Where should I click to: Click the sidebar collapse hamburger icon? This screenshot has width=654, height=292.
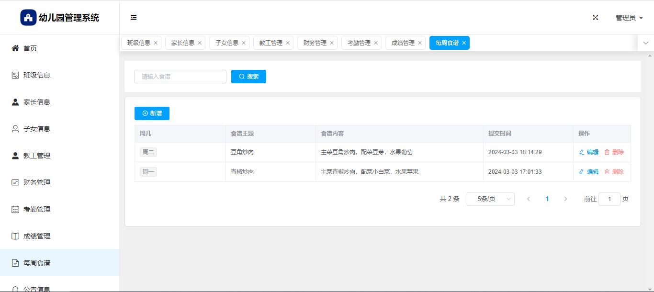click(x=134, y=17)
